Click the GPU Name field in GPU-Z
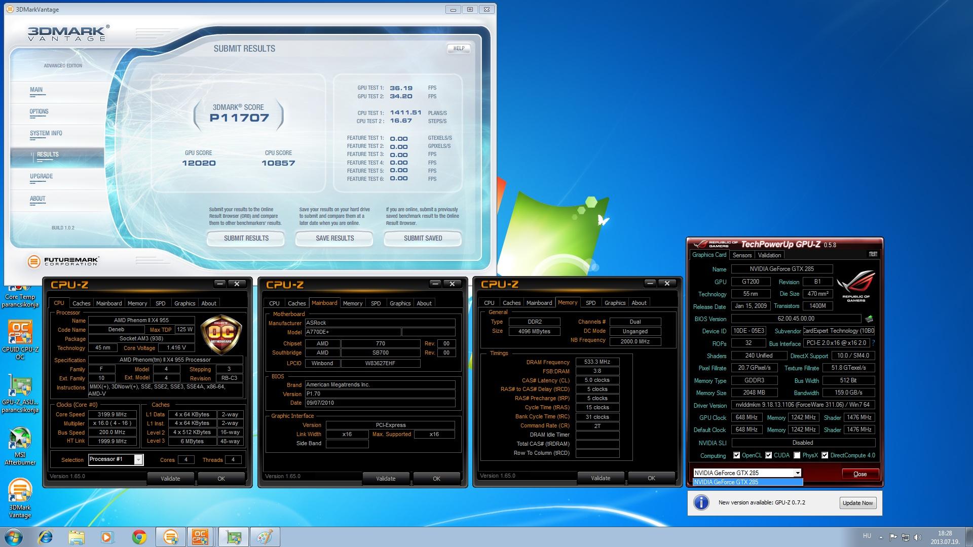 point(781,269)
